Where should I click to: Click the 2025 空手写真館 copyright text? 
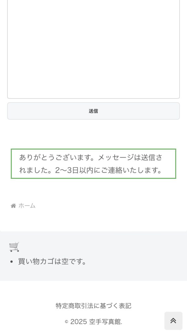96,322
